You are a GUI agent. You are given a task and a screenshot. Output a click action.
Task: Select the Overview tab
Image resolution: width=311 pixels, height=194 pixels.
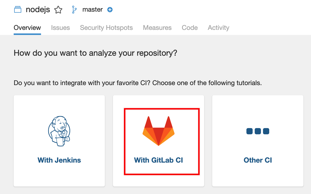click(x=27, y=28)
